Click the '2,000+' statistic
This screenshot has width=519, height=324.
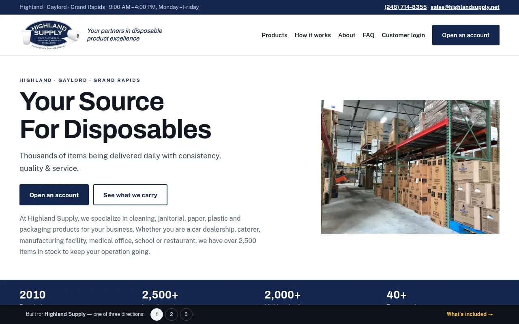click(x=283, y=294)
